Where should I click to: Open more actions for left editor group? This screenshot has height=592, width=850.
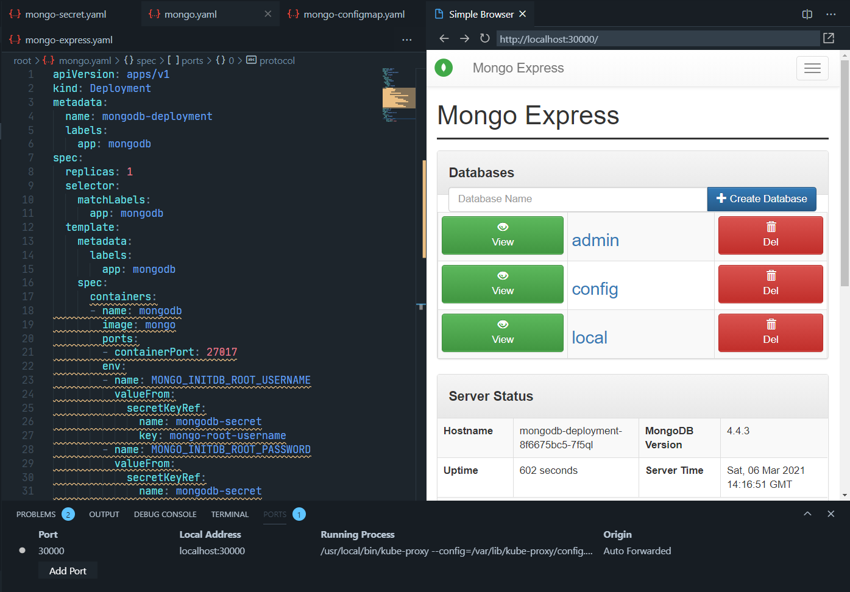(x=407, y=40)
